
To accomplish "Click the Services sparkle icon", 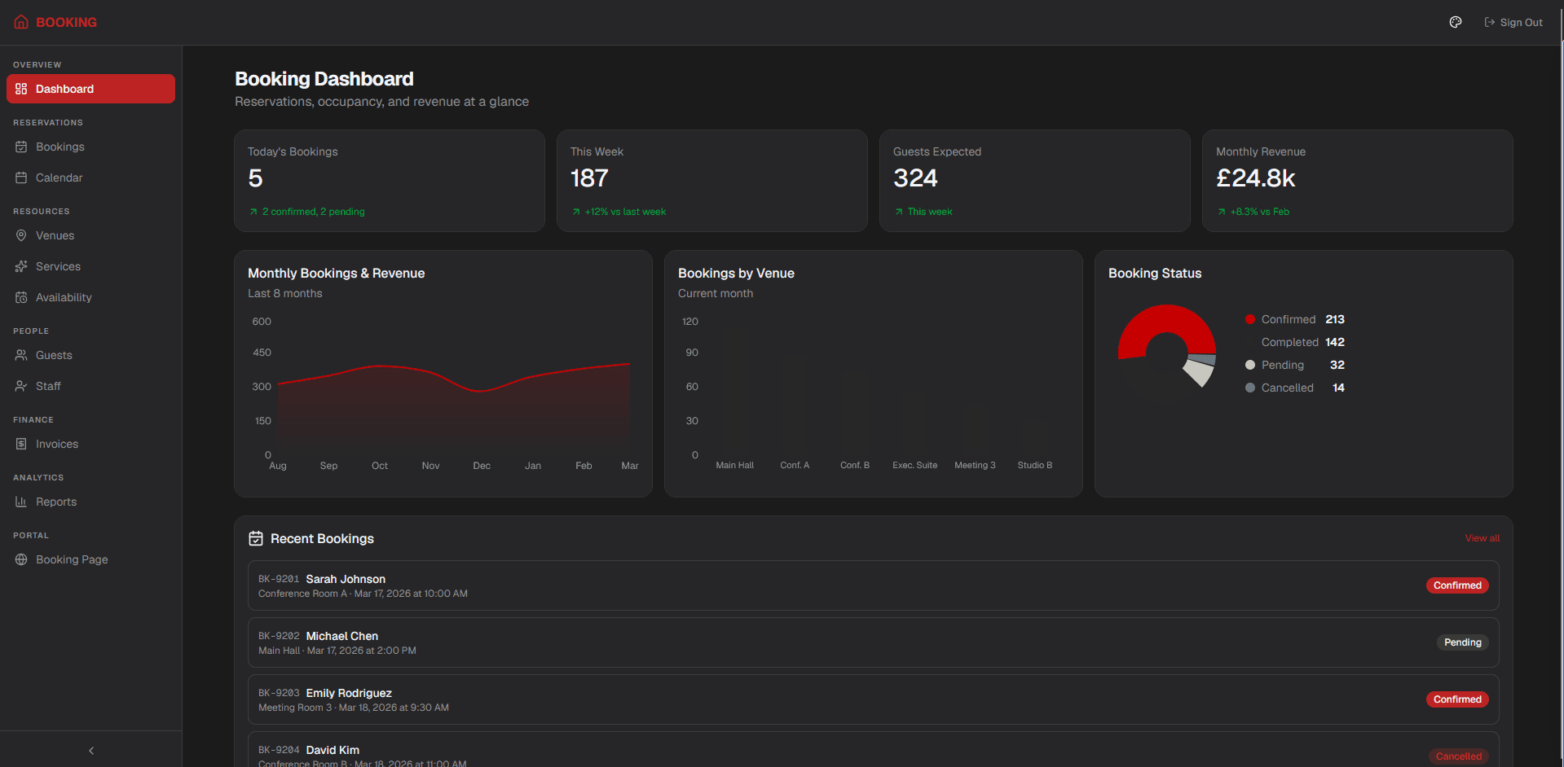I will tap(21, 266).
